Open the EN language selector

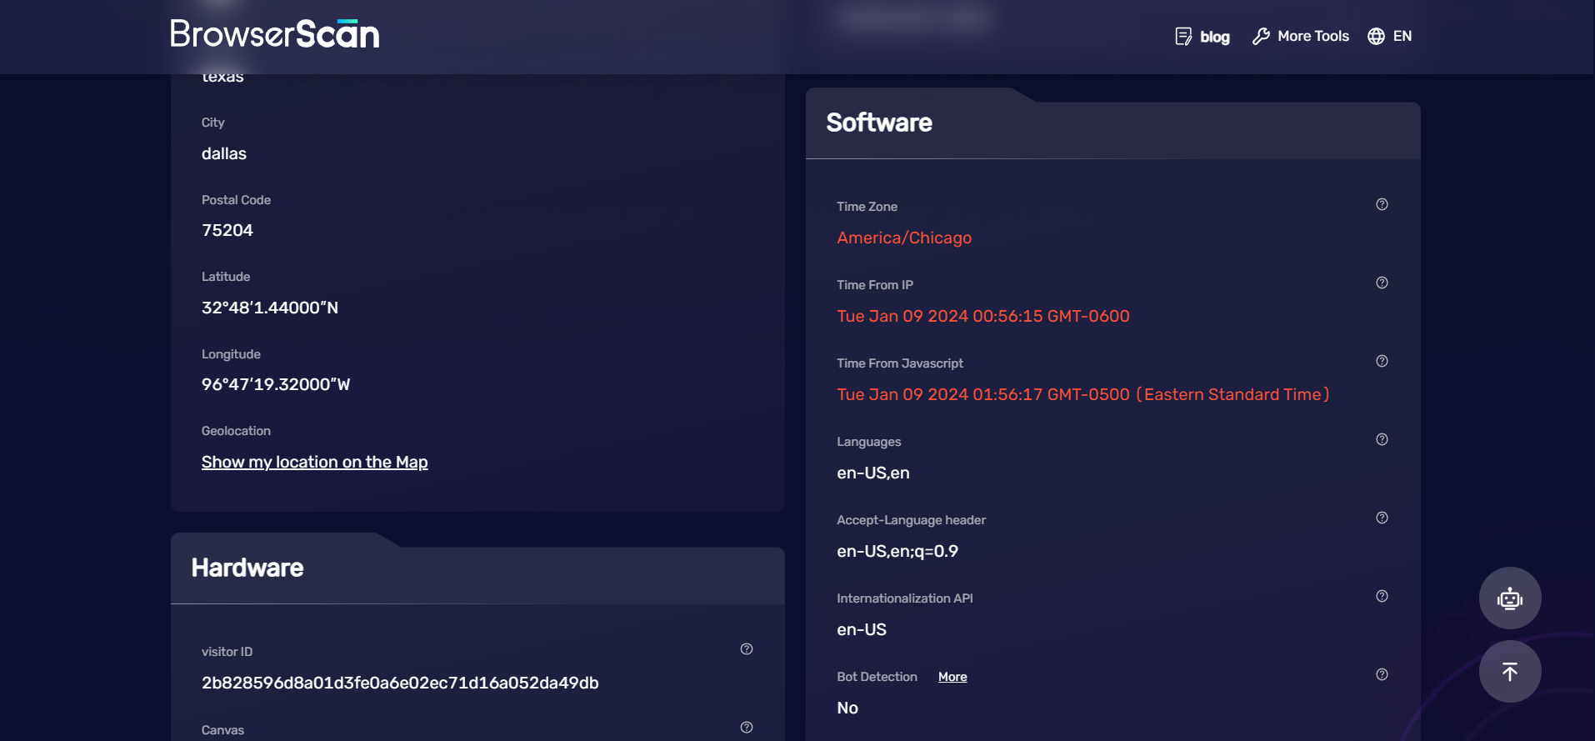[x=1390, y=36]
